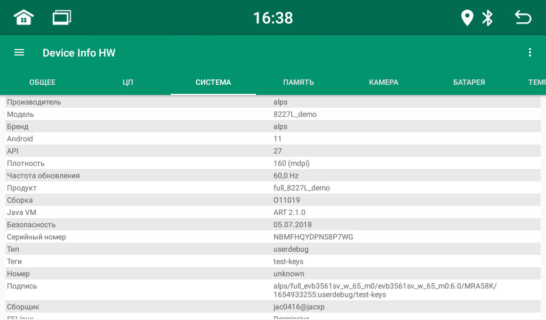Tap the Частота обновления row
546x320 pixels.
click(x=273, y=175)
